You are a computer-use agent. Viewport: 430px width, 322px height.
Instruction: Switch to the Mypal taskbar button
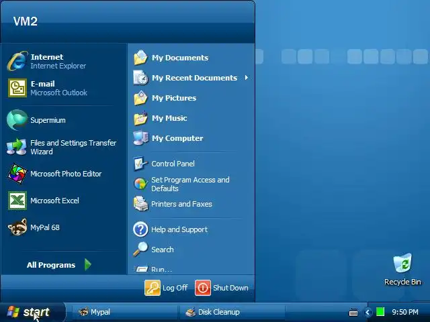[x=124, y=312]
